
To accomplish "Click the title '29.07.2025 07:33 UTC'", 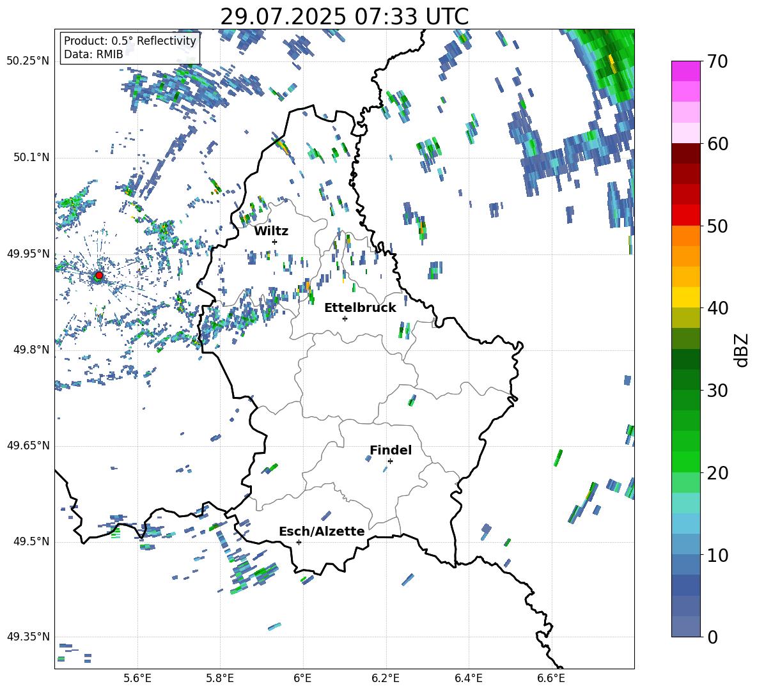I will [x=344, y=17].
